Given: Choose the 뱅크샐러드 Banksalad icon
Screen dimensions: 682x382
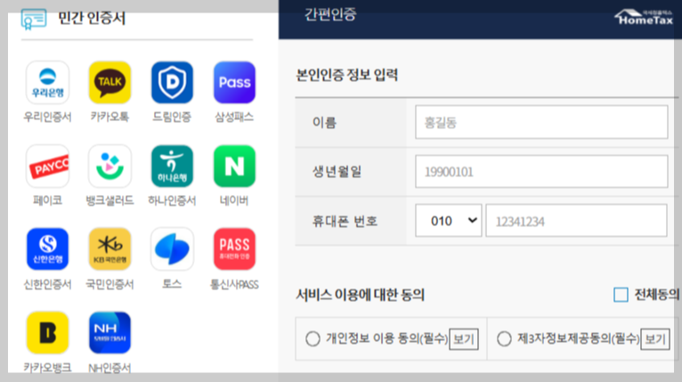Looking at the screenshot, I should pos(110,167).
